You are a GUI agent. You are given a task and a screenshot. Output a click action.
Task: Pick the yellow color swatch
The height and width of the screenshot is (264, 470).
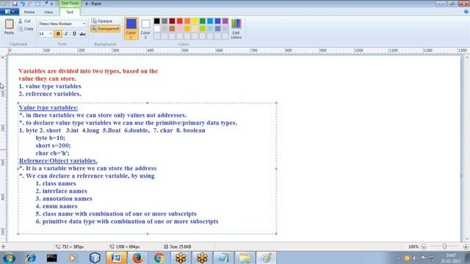click(195, 21)
